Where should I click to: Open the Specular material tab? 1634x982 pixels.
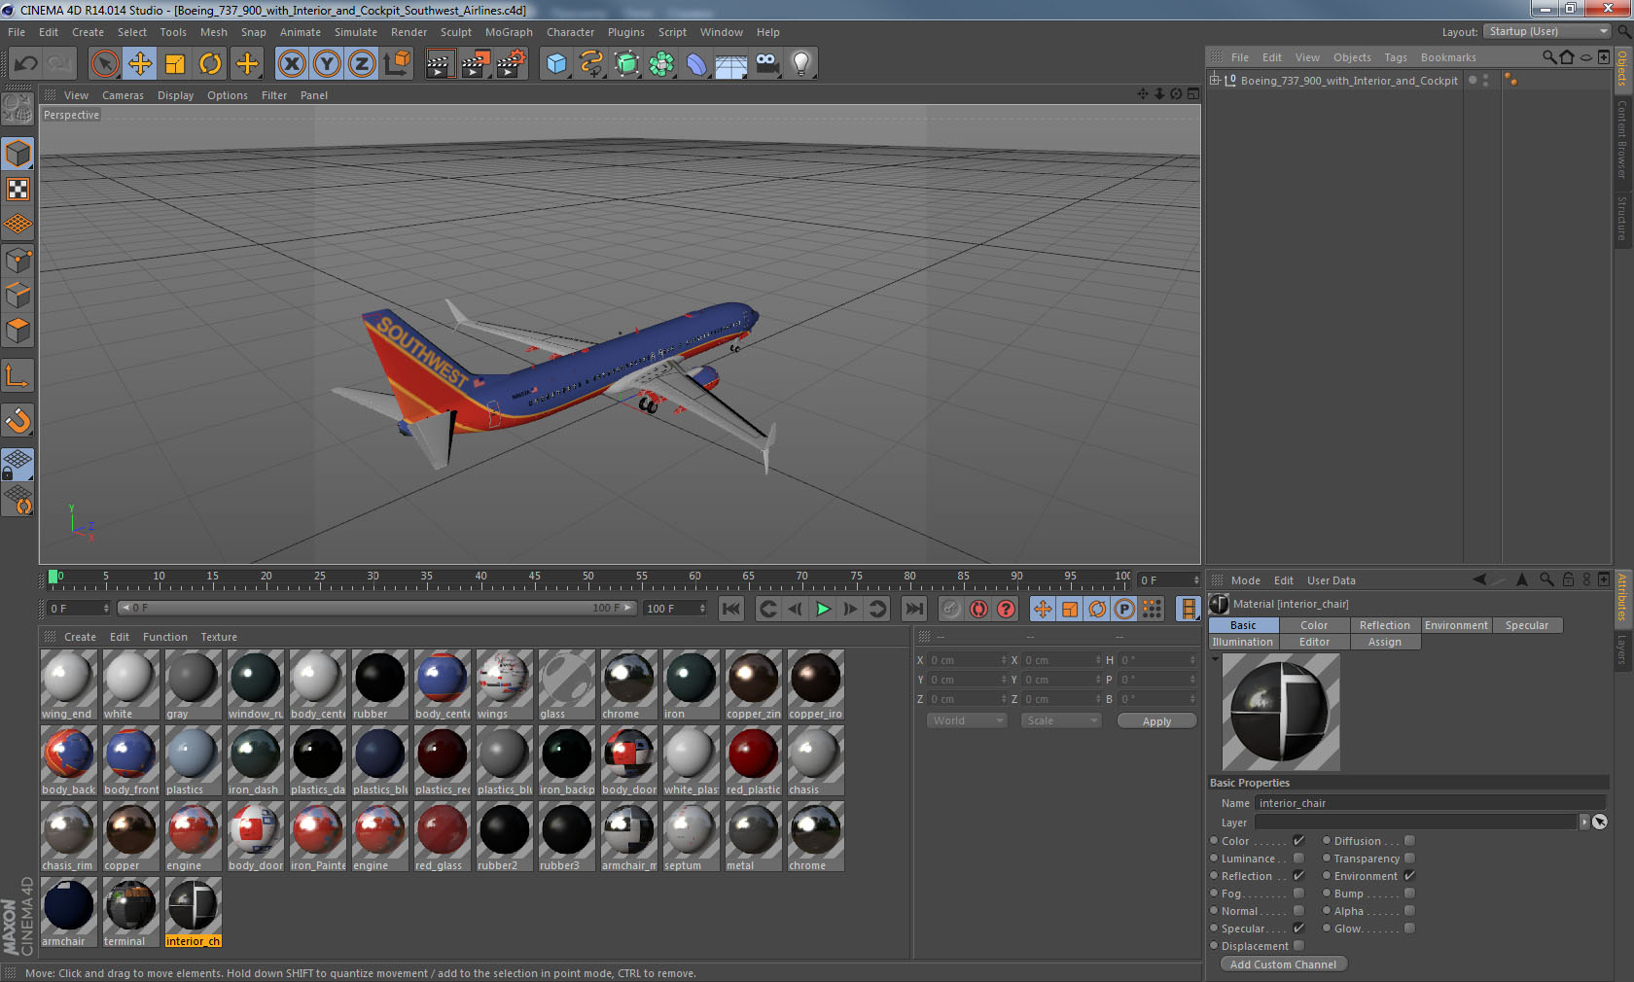point(1526,625)
